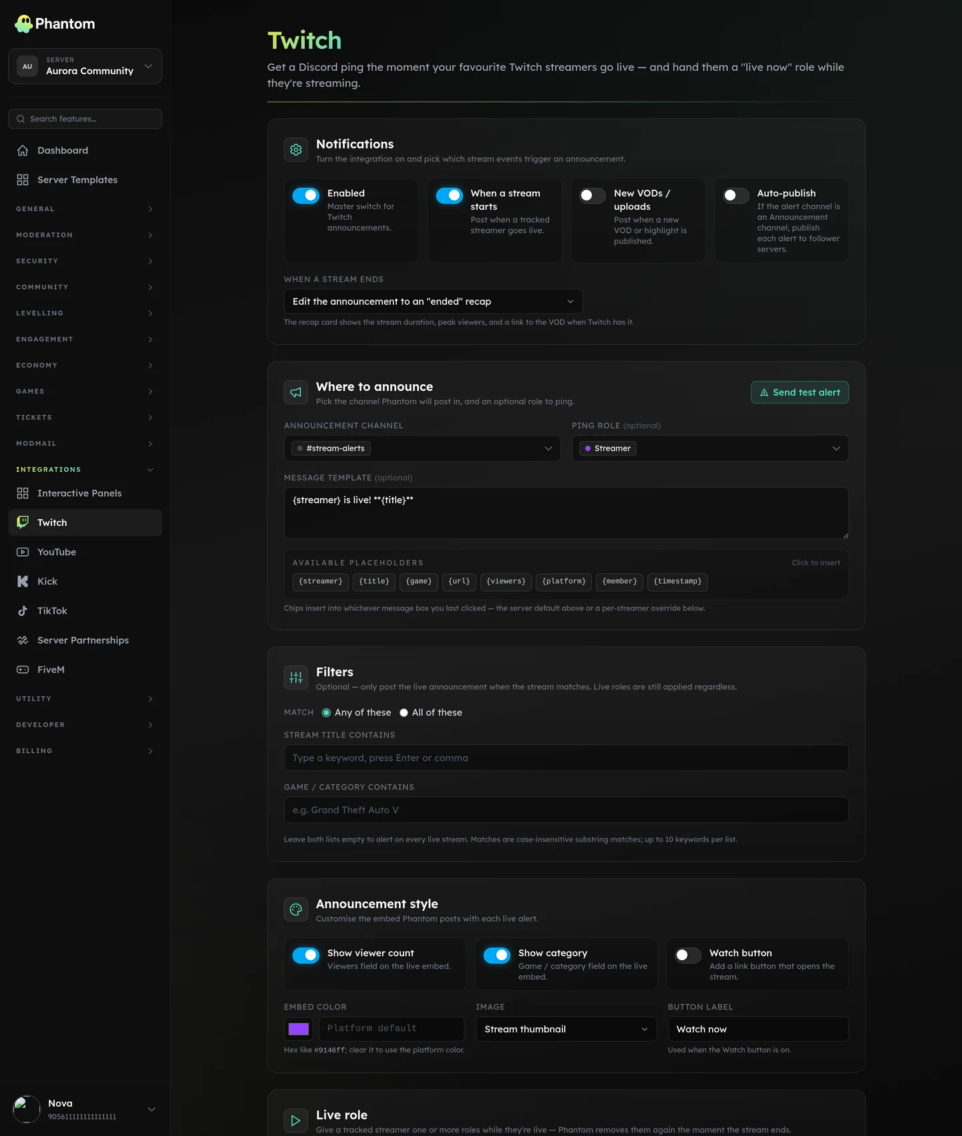Disable the Enabled master switch

coord(306,195)
